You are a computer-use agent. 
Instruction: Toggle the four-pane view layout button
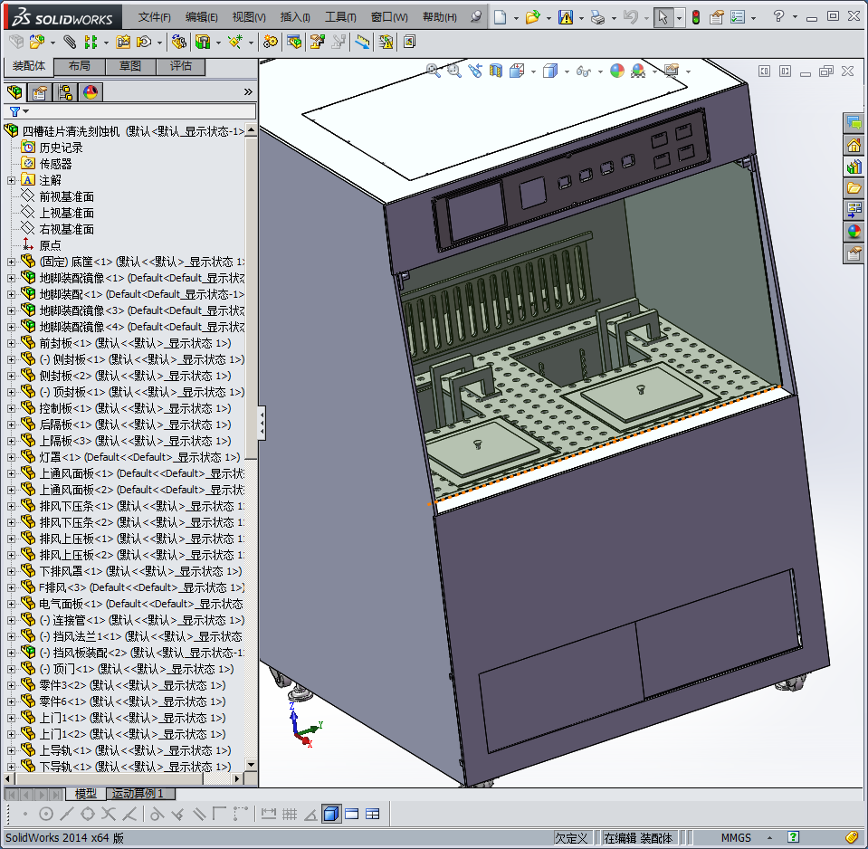coord(372,814)
